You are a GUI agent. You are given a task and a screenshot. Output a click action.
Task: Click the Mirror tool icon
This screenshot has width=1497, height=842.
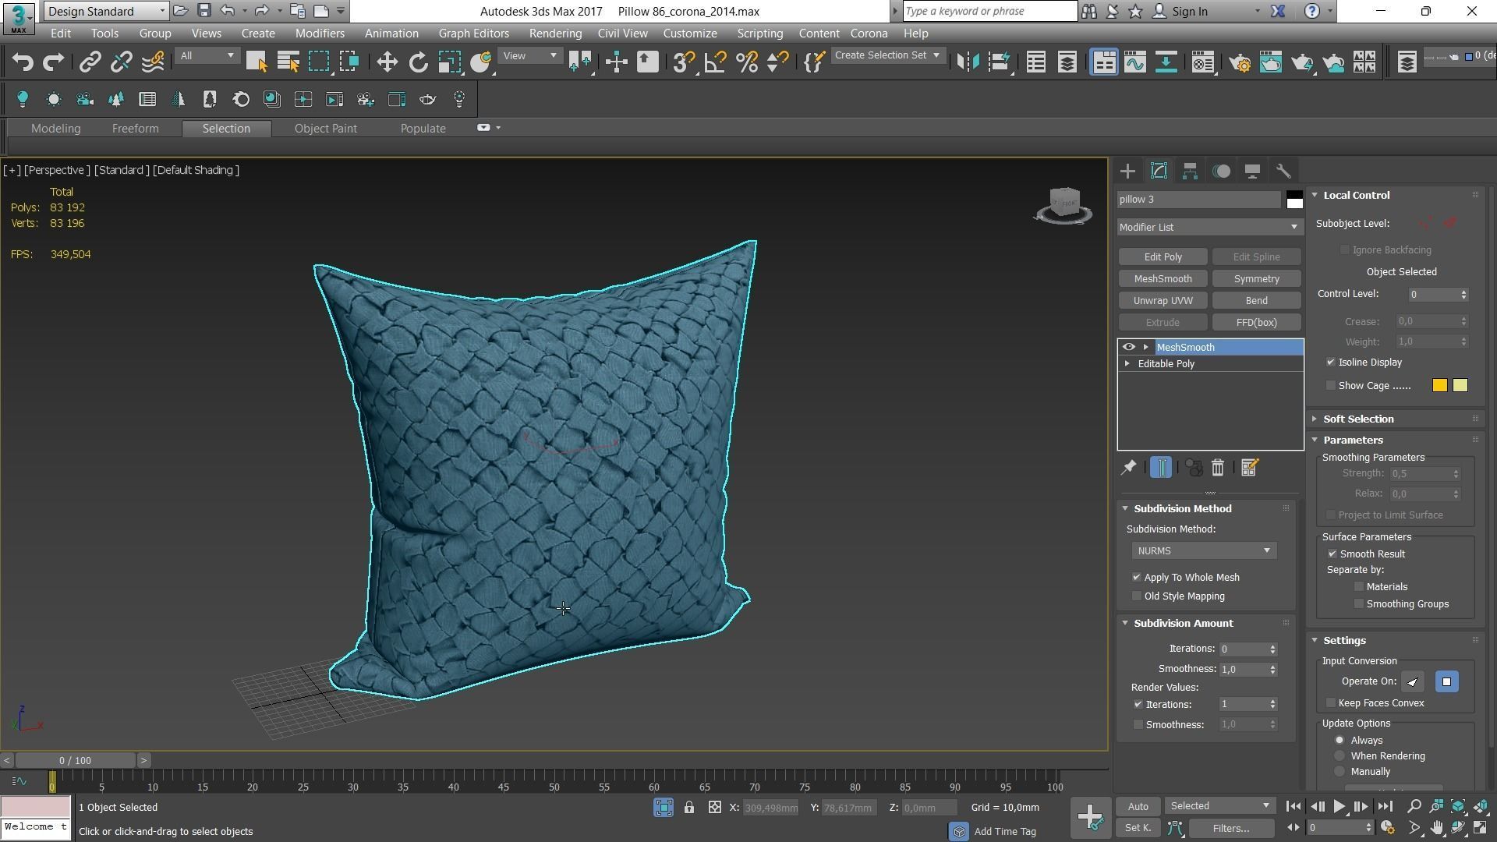[x=968, y=62]
